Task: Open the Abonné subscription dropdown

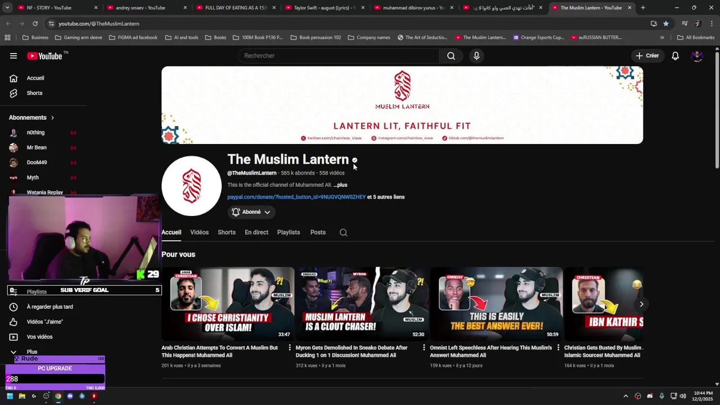Action: tap(251, 212)
